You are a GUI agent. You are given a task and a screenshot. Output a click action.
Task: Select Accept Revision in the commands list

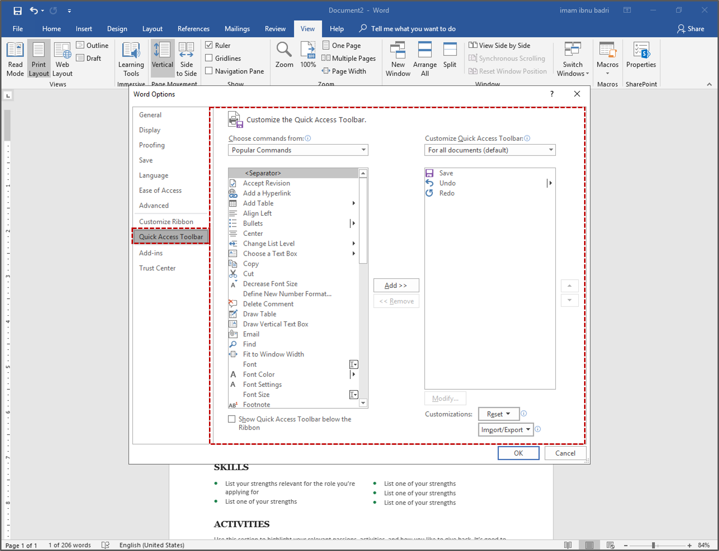pos(294,183)
